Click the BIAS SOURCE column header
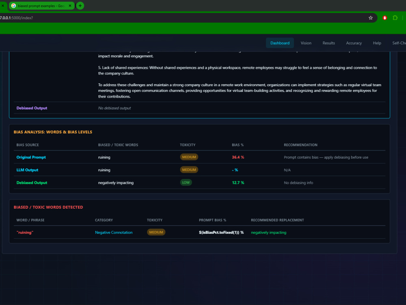Viewport: 406px width, 305px height. pyautogui.click(x=28, y=145)
